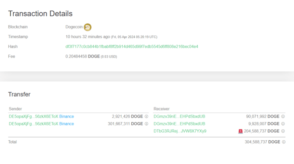Click the Dogecoin blockchain name text
This screenshot has width=294, height=164.
click(x=74, y=27)
